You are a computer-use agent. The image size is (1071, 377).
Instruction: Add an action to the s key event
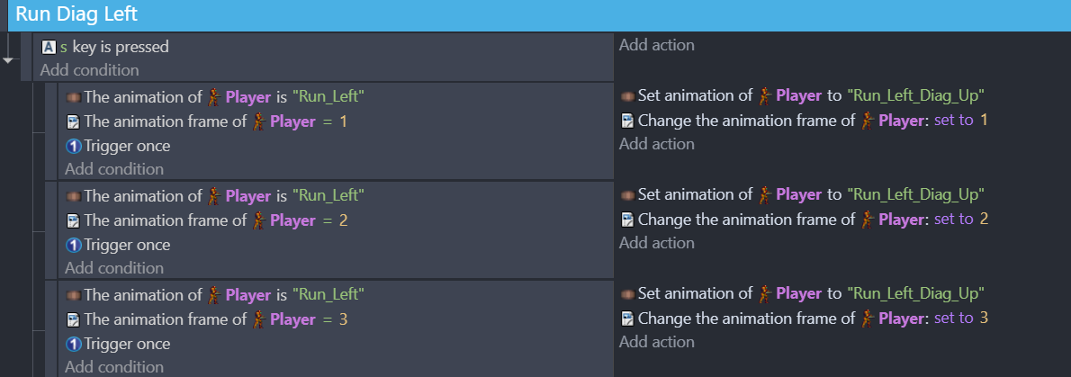tap(656, 45)
